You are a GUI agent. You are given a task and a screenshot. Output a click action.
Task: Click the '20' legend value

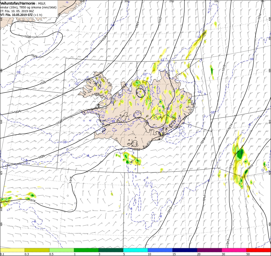[199, 254]
